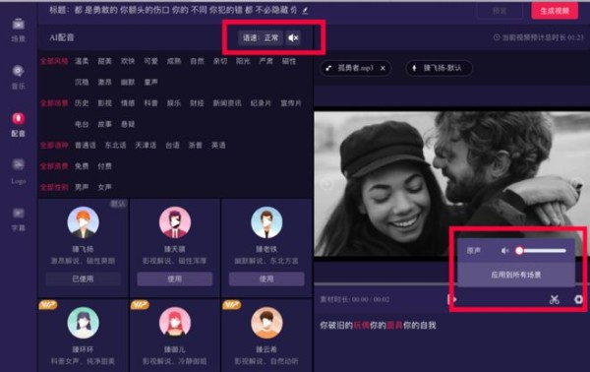Open the 语速 正常 speed dropdown
The width and height of the screenshot is (590, 372).
(261, 37)
